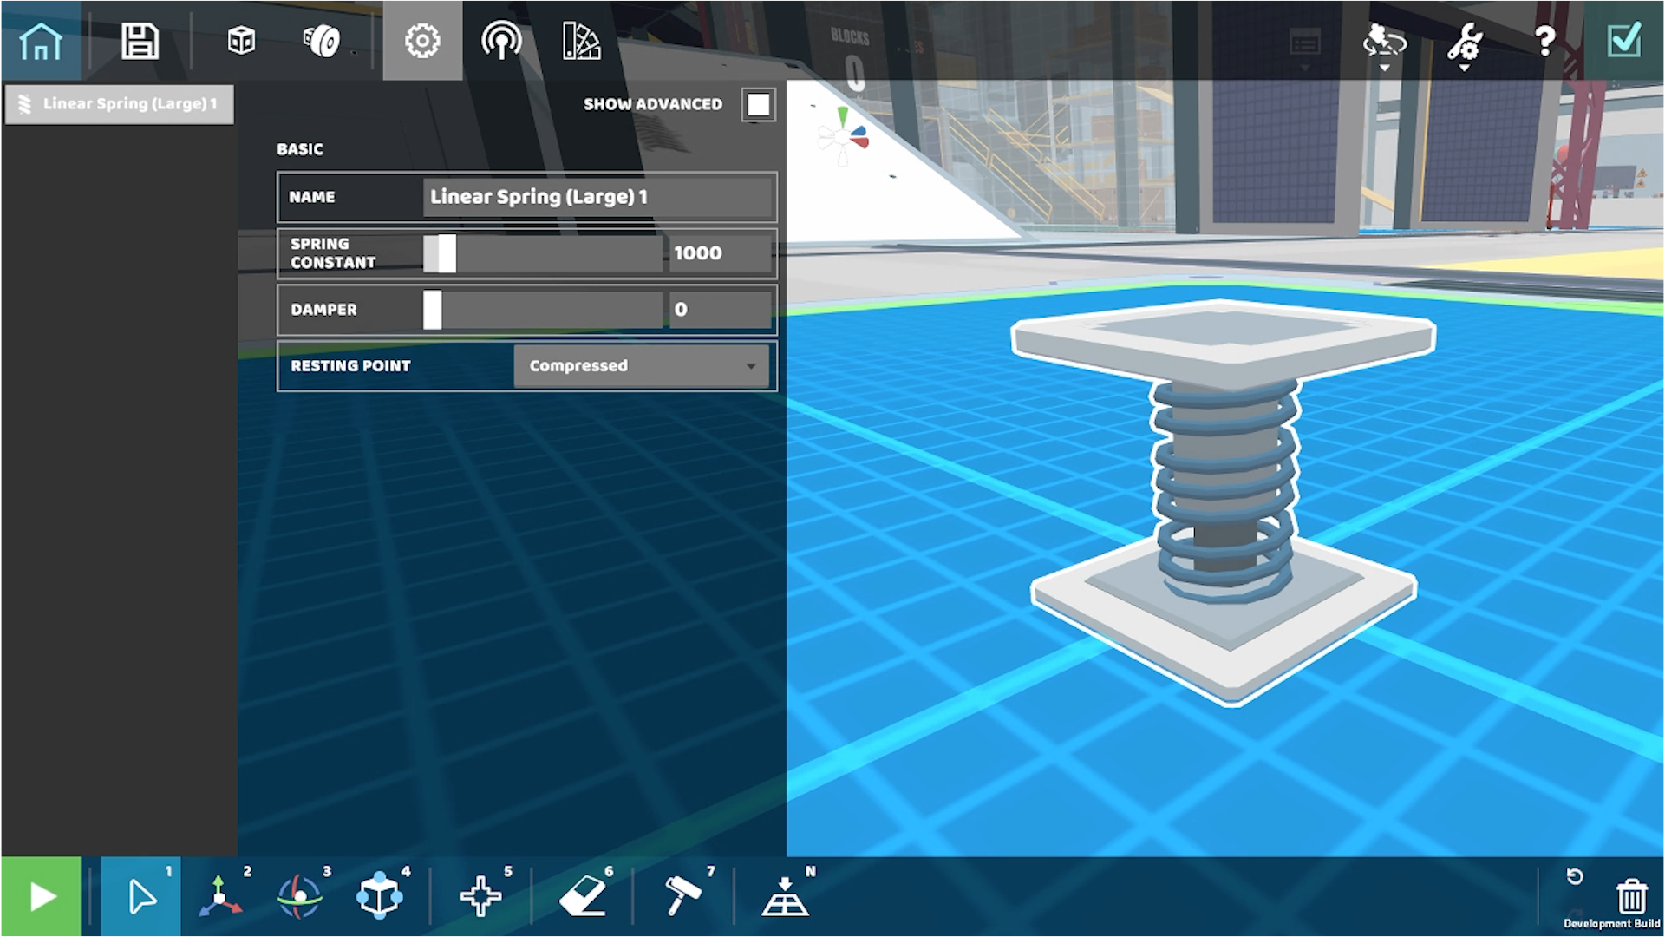
Task: Click the Save floppy disk icon
Action: tap(140, 41)
